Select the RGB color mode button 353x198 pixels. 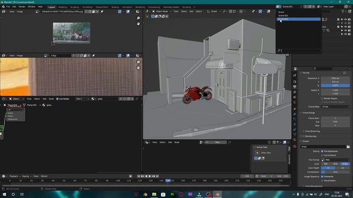(335, 164)
